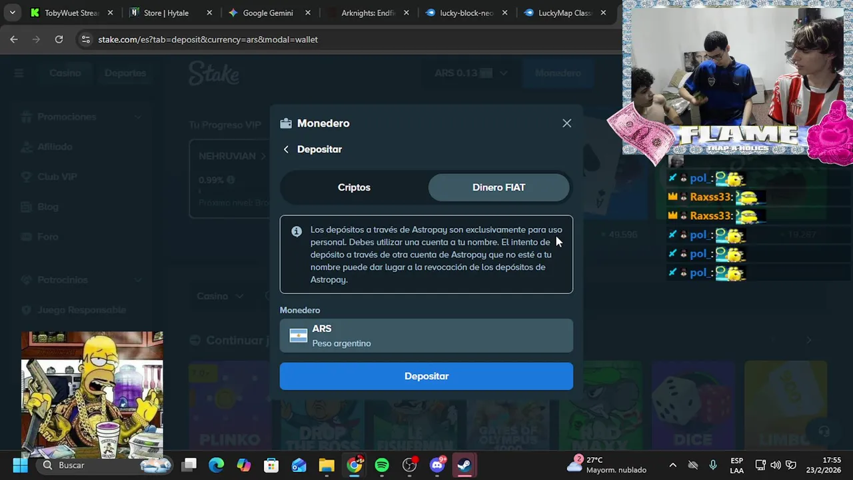Switch to Chrome in taskbar
Image resolution: width=853 pixels, height=480 pixels.
[x=355, y=465]
